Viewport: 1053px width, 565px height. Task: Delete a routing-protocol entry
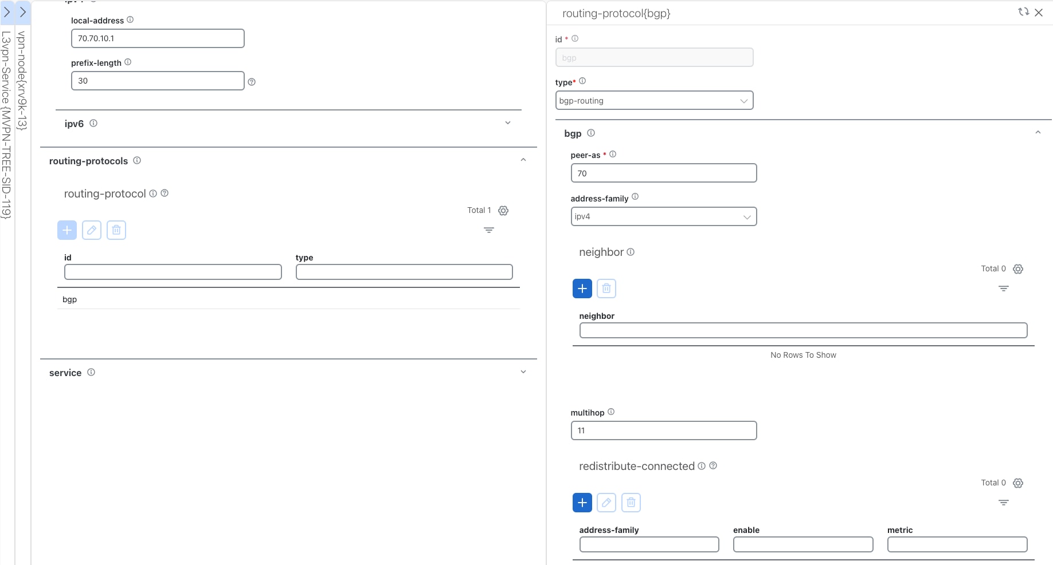[x=116, y=230]
